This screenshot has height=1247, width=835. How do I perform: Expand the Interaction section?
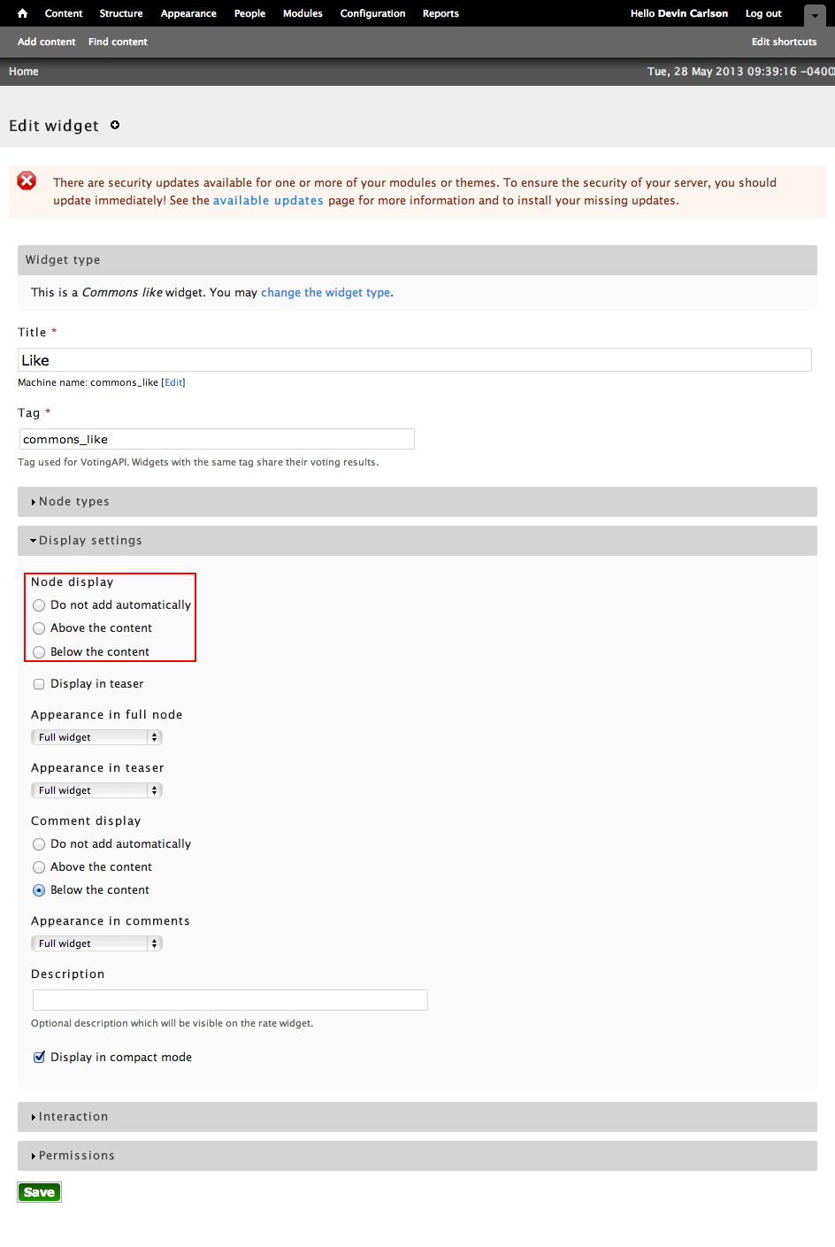(74, 1116)
